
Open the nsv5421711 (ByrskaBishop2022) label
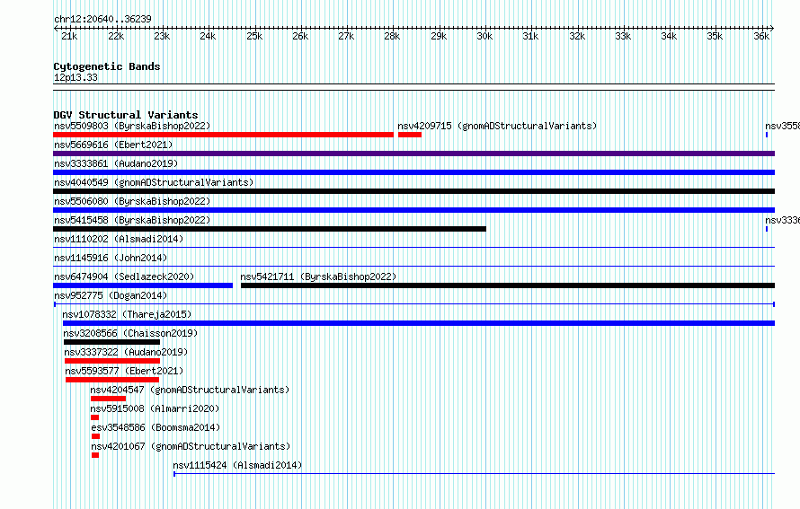(x=318, y=276)
